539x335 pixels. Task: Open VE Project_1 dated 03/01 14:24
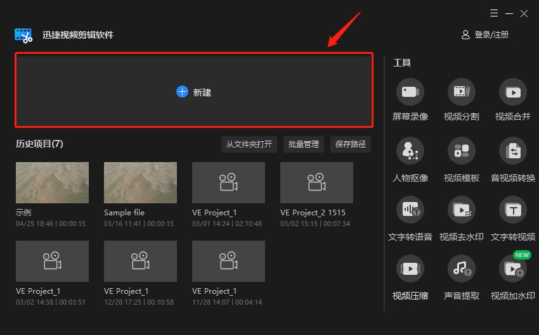point(228,182)
